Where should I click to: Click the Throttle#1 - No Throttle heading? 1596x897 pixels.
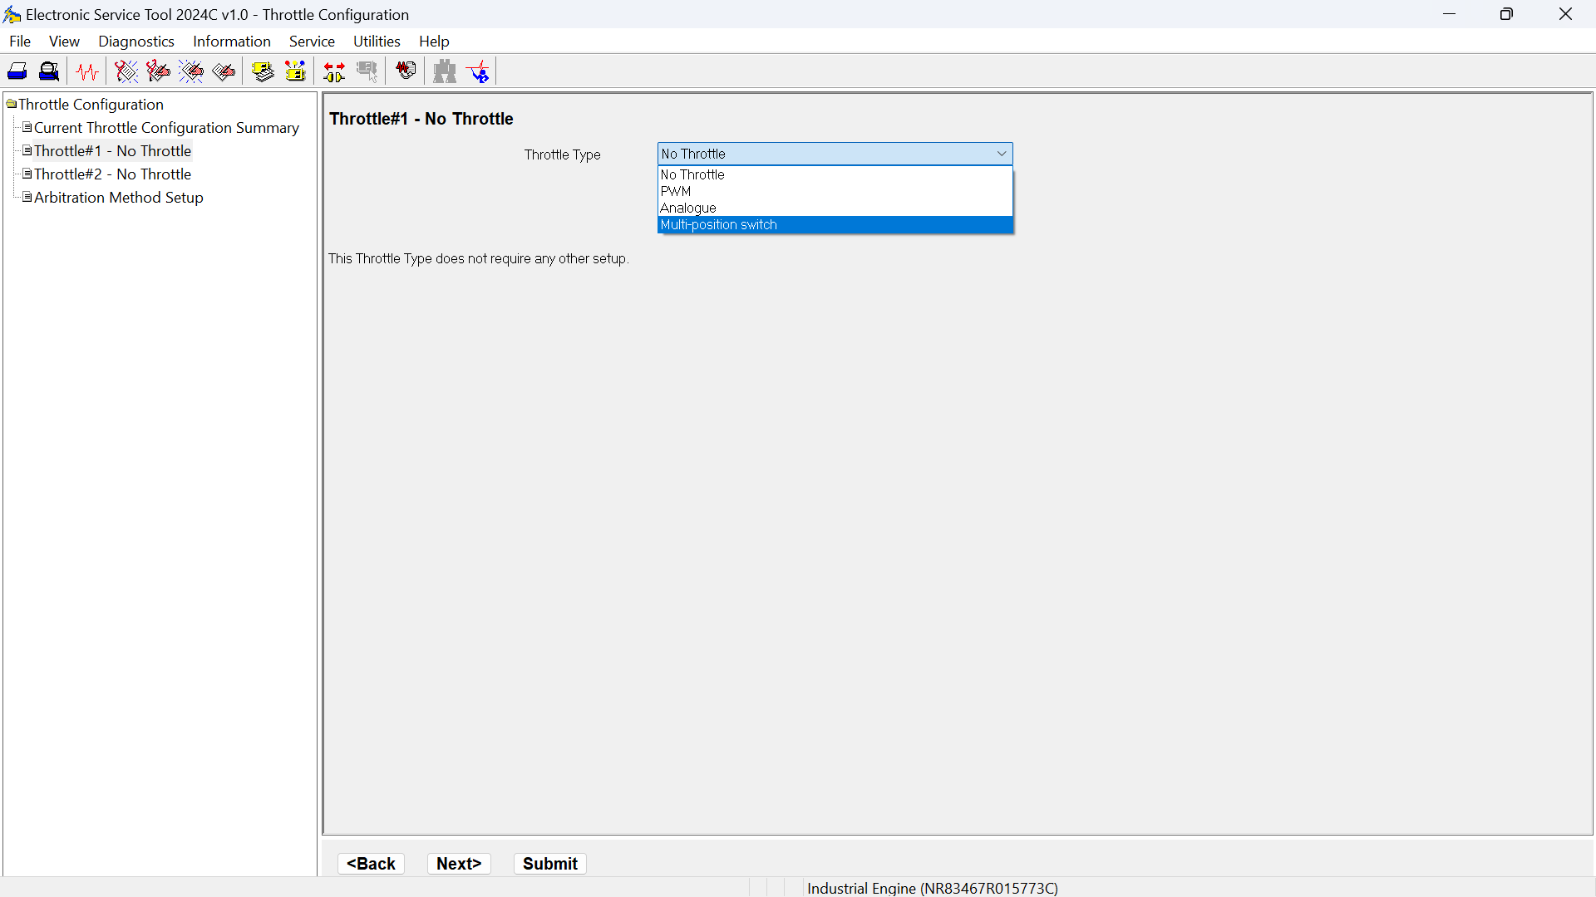(421, 119)
